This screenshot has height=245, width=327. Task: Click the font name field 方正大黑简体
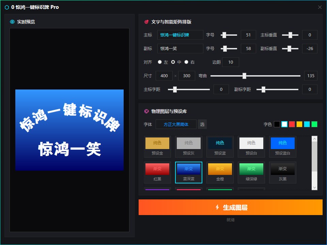176,124
